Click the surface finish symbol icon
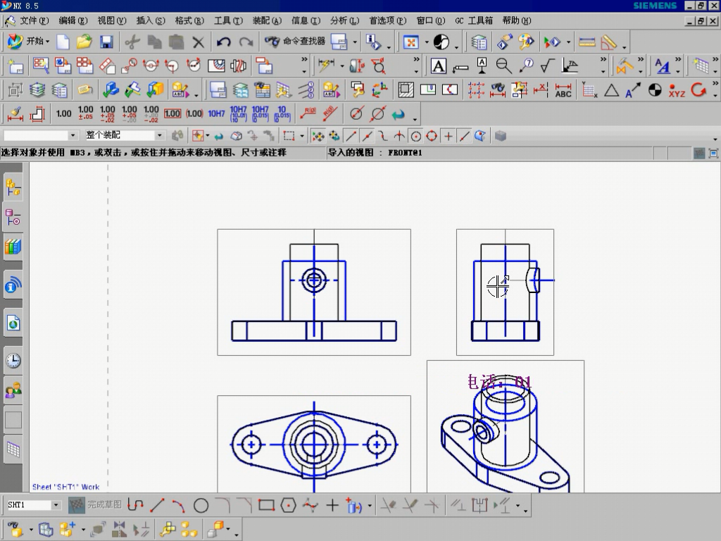This screenshot has height=541, width=721. click(547, 66)
